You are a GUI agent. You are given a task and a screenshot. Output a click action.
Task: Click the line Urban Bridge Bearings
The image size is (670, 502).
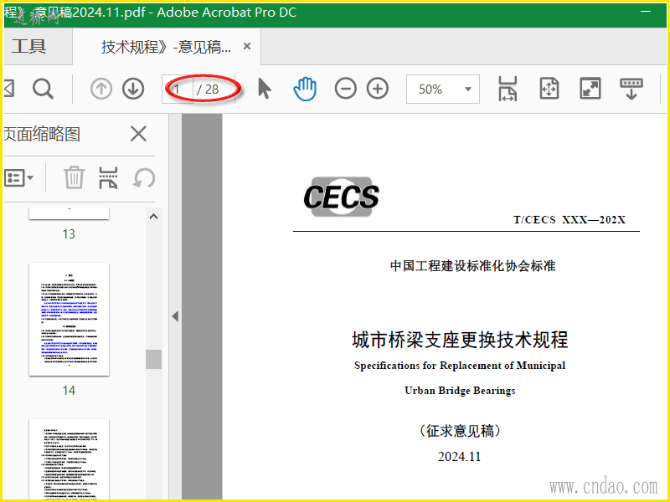460,391
